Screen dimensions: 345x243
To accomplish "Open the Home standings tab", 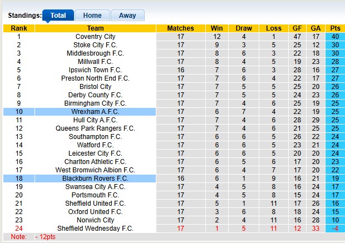I will (92, 16).
